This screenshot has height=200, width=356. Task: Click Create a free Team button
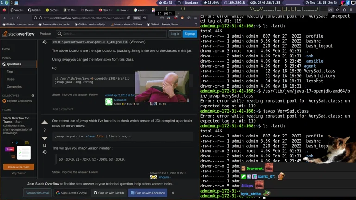pos(19,167)
